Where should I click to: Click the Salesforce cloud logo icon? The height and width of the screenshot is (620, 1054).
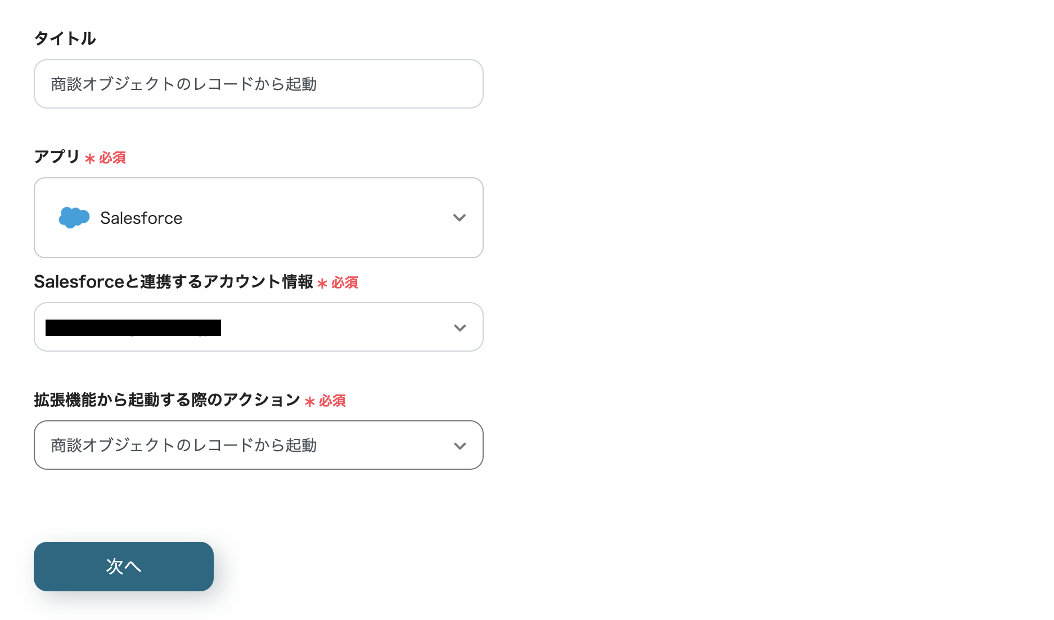(x=74, y=218)
